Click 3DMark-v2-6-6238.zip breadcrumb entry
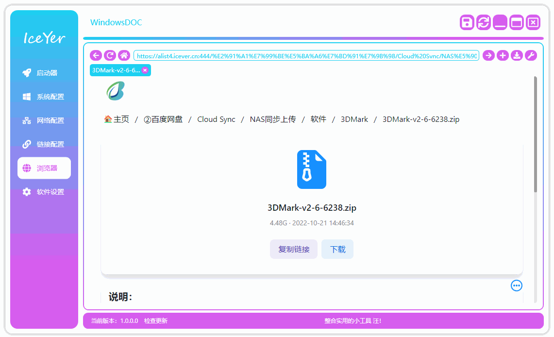 (x=421, y=119)
